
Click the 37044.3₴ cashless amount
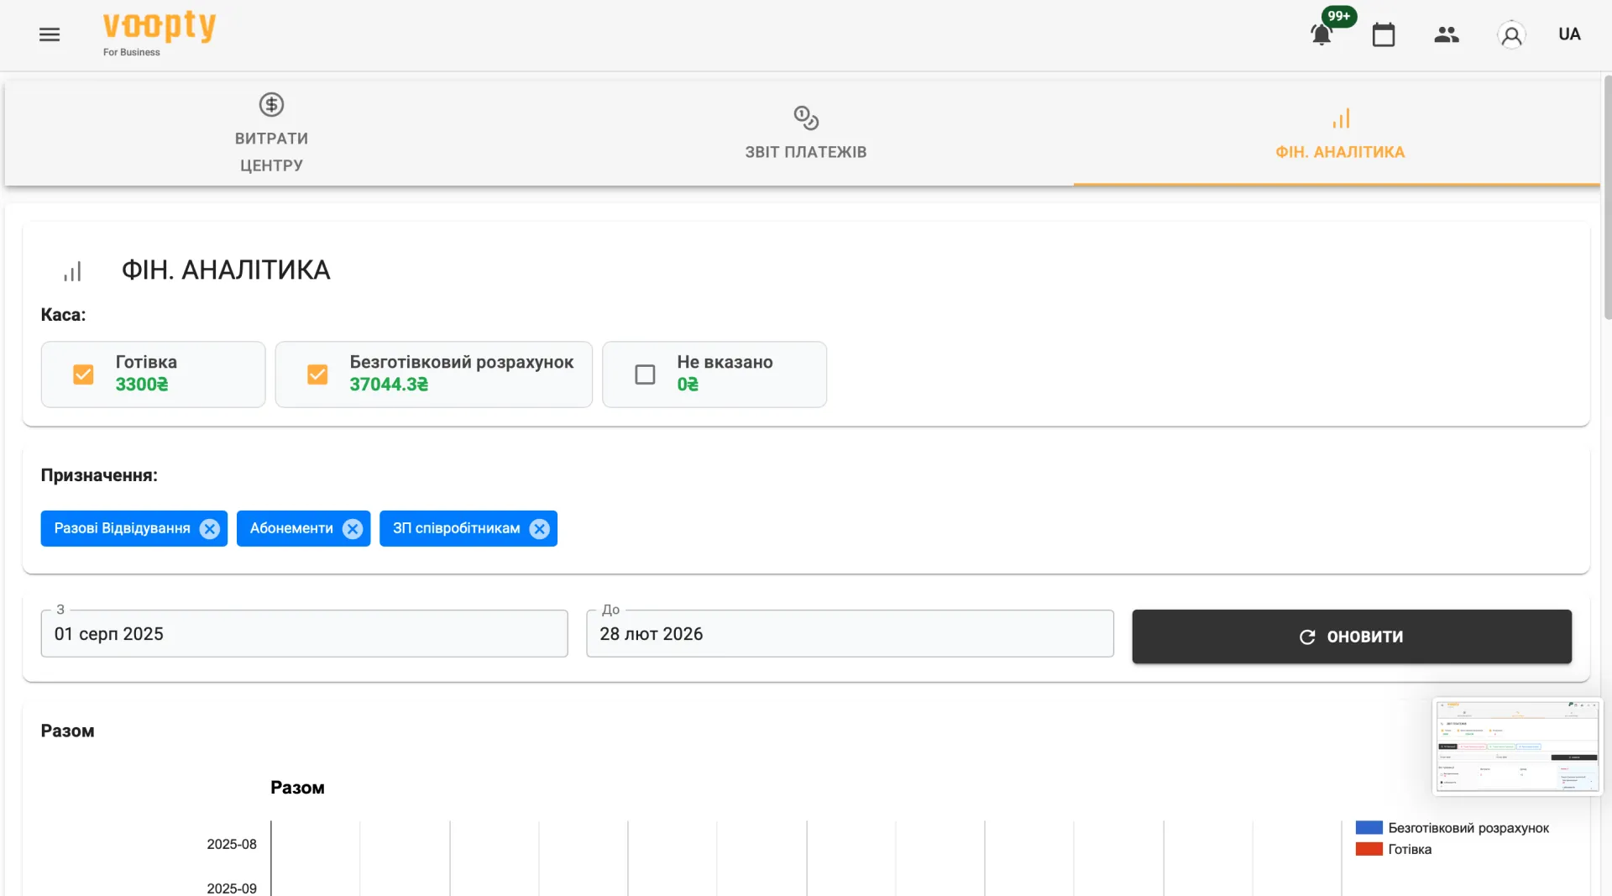tap(389, 385)
